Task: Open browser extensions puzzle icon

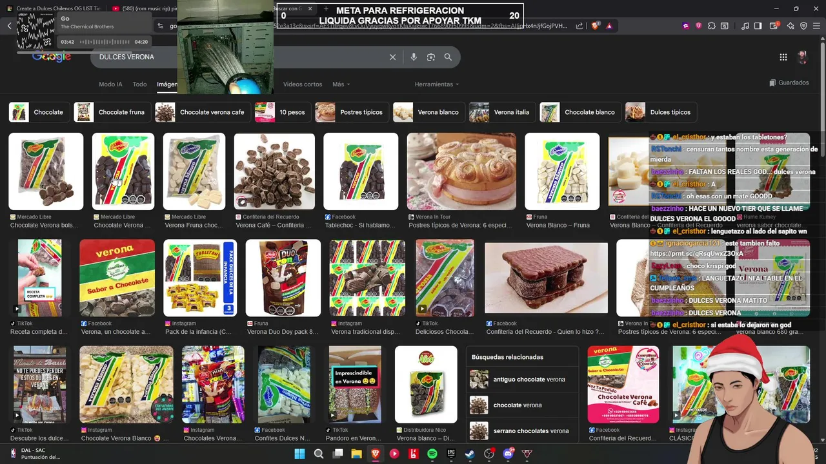Action: click(x=712, y=26)
